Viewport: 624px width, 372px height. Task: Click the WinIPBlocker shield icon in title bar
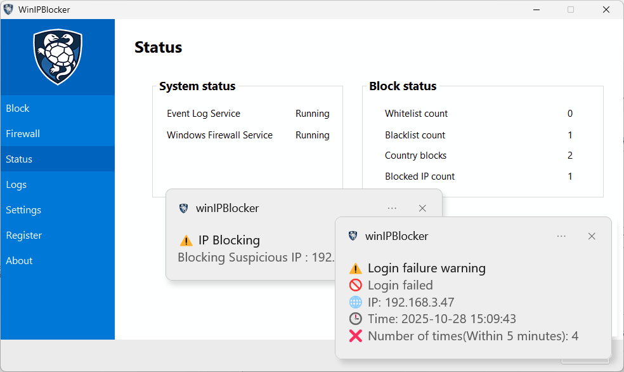tap(8, 9)
